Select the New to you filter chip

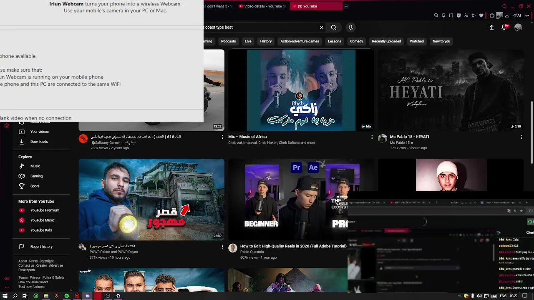[441, 41]
